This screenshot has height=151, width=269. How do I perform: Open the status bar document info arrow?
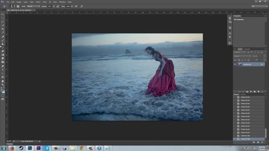(x=40, y=141)
